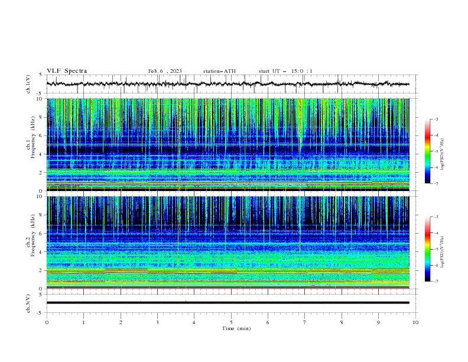Click tick label 3 on the Time axis
The height and width of the screenshot is (362, 468).
pyautogui.click(x=157, y=322)
